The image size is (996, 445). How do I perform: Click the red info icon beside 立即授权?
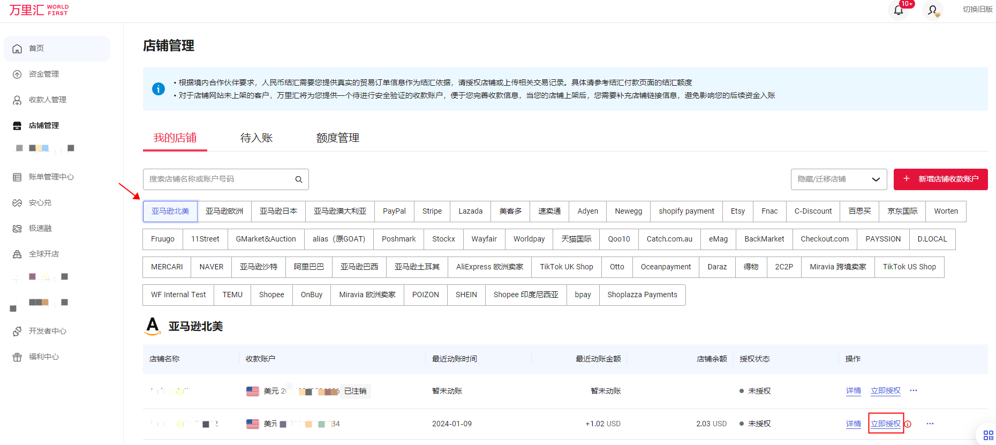[x=908, y=424]
